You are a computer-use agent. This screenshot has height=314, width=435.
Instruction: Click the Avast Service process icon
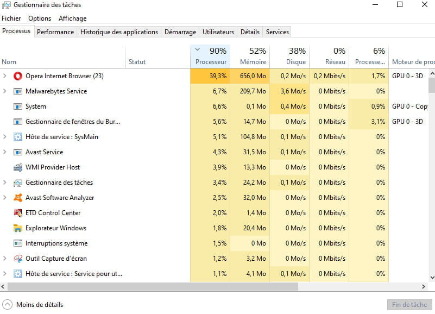[18, 152]
